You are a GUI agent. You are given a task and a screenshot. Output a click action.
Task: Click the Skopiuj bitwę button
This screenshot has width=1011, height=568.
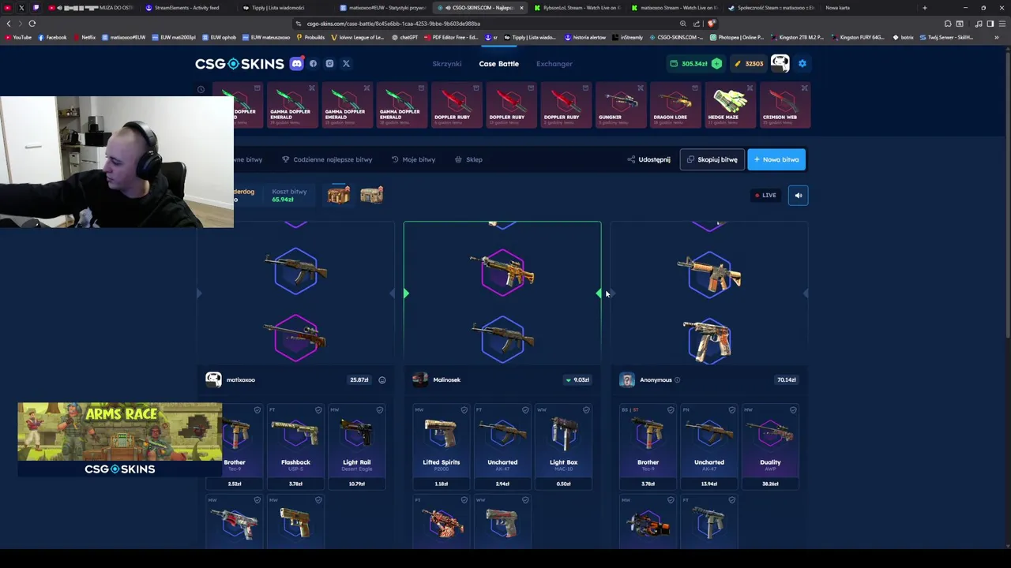[x=712, y=159]
